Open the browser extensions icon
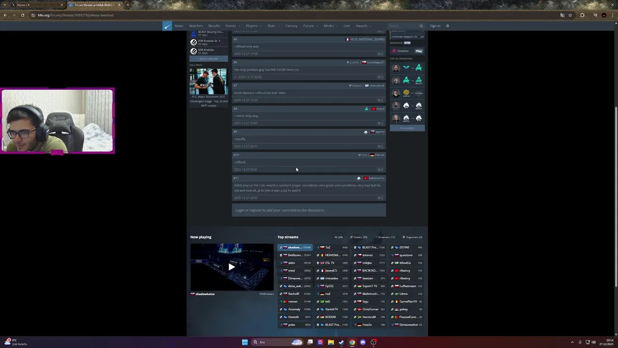The height and width of the screenshot is (348, 618). [582, 15]
